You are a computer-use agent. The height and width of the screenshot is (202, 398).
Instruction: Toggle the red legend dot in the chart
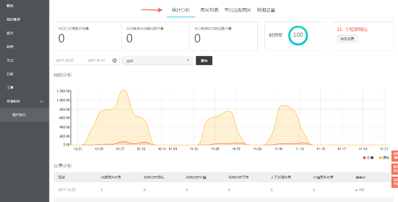(x=364, y=158)
